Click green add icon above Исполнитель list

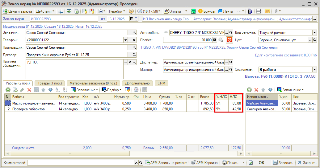[249, 90]
